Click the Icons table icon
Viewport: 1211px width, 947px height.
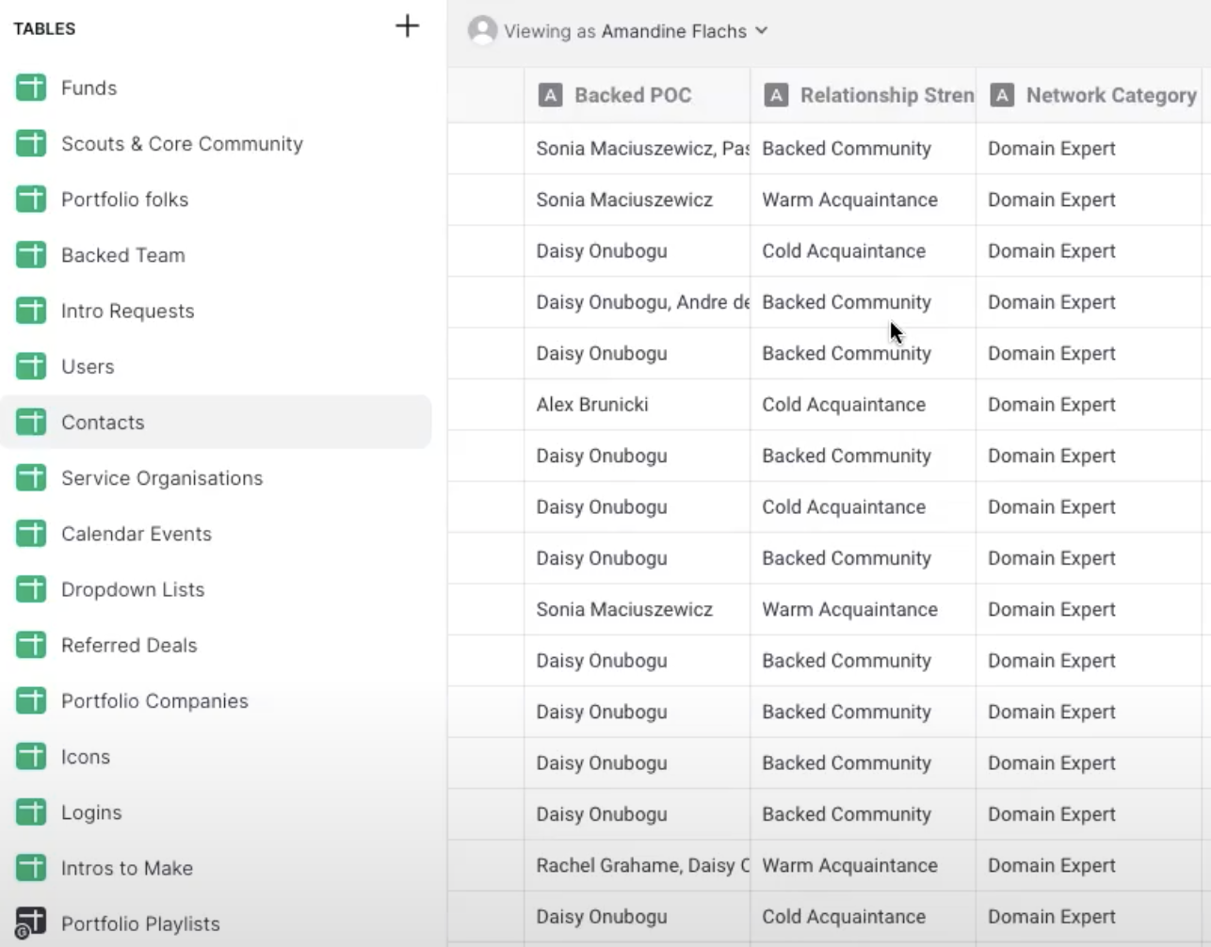31,756
